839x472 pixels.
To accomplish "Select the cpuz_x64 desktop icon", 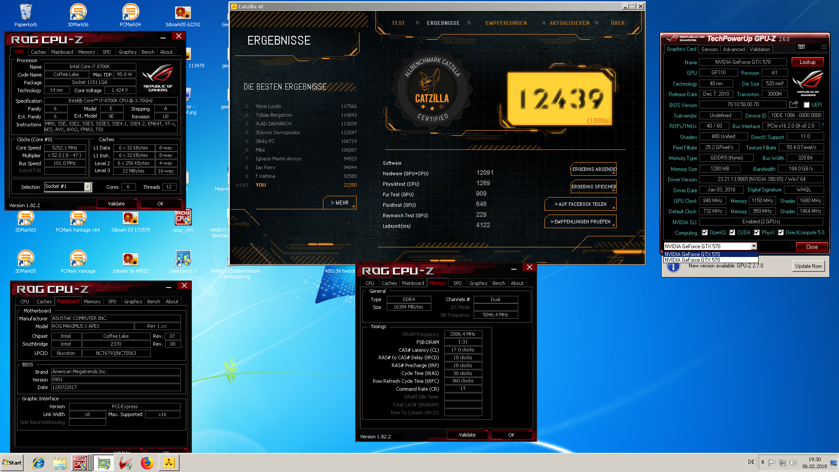I will [183, 221].
